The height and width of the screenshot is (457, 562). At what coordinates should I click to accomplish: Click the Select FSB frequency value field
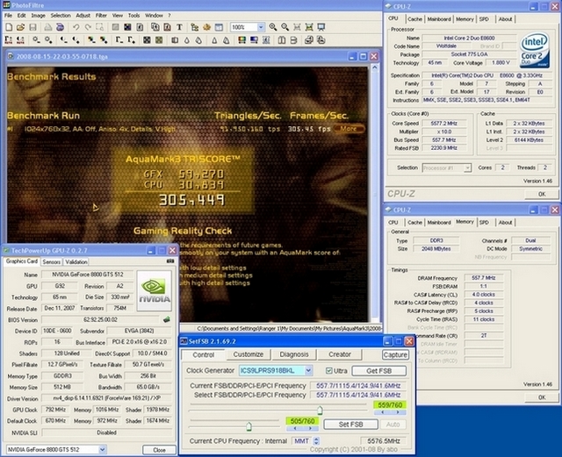358,395
